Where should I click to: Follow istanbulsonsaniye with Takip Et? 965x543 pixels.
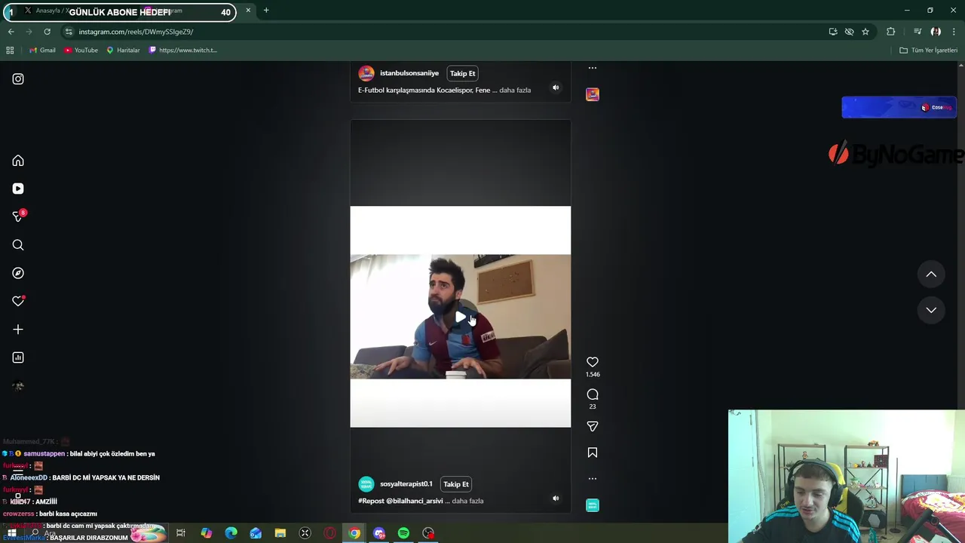462,73
